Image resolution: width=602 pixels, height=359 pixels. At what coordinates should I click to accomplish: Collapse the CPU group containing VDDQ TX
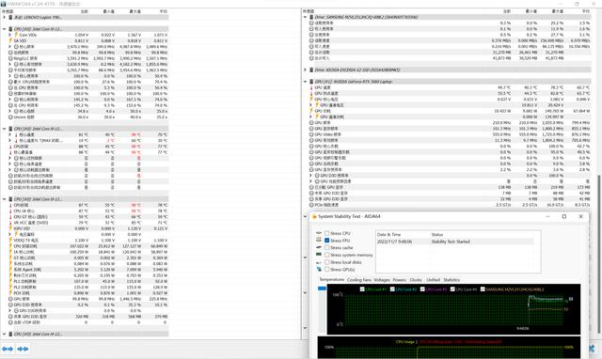(4, 199)
